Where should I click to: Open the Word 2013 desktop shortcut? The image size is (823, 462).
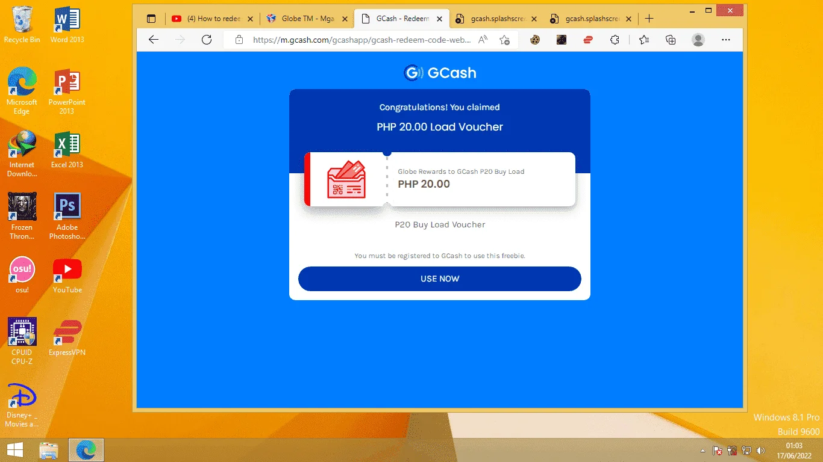[67, 25]
